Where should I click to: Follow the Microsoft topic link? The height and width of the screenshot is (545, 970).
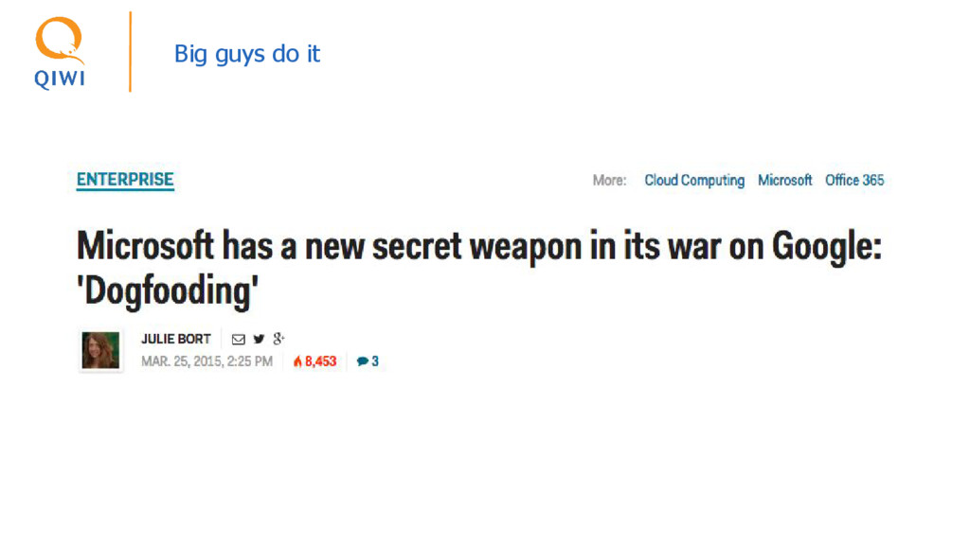point(784,181)
